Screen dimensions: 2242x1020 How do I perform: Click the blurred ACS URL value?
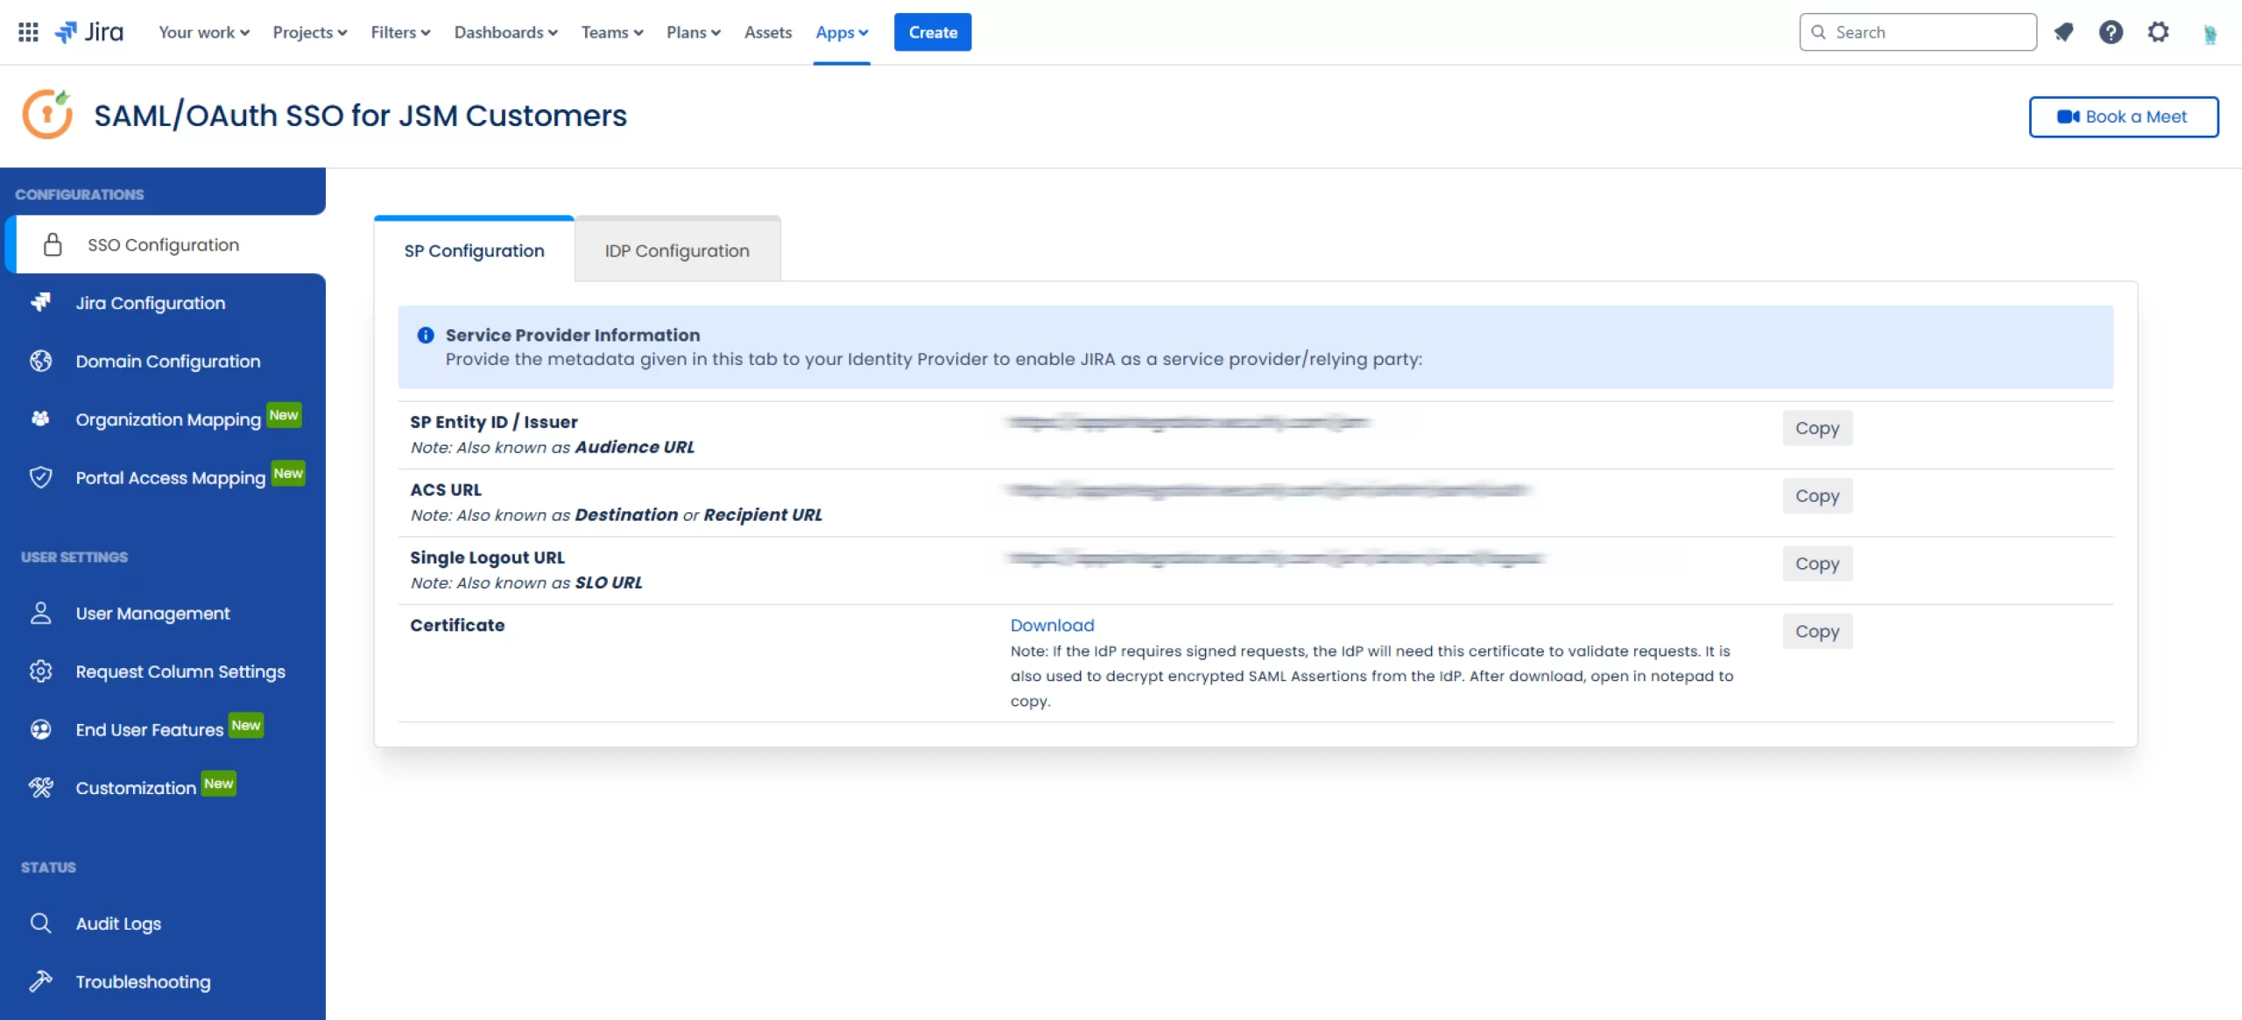[1267, 490]
